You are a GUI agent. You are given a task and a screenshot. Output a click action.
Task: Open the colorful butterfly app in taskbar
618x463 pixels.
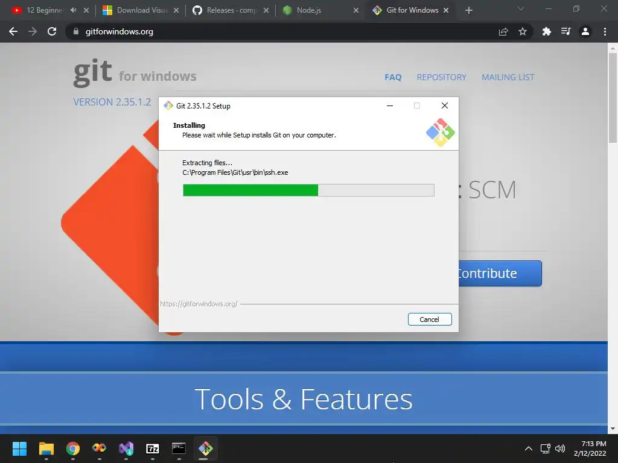click(x=100, y=448)
